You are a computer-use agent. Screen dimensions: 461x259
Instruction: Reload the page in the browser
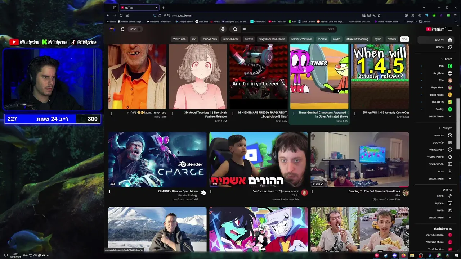pos(121,15)
